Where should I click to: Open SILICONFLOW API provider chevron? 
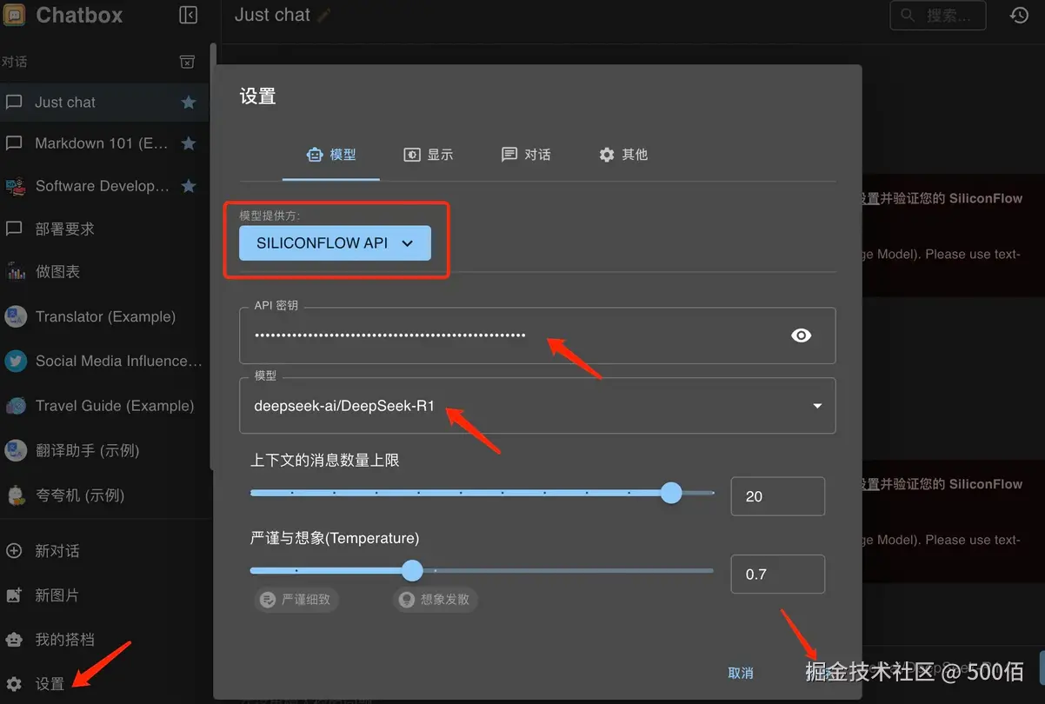point(407,243)
